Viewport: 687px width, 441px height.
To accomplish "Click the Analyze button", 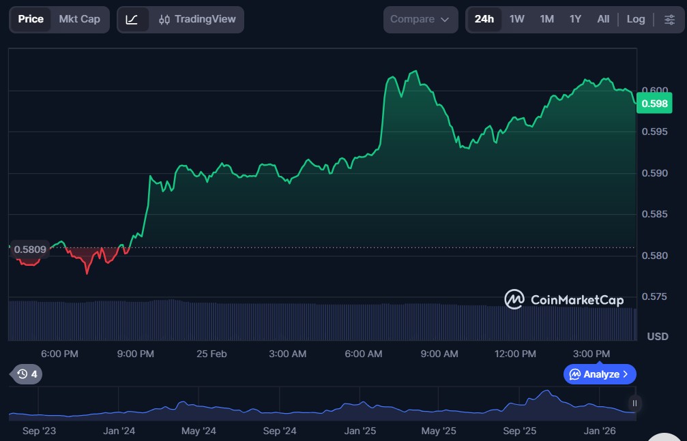I will point(595,374).
